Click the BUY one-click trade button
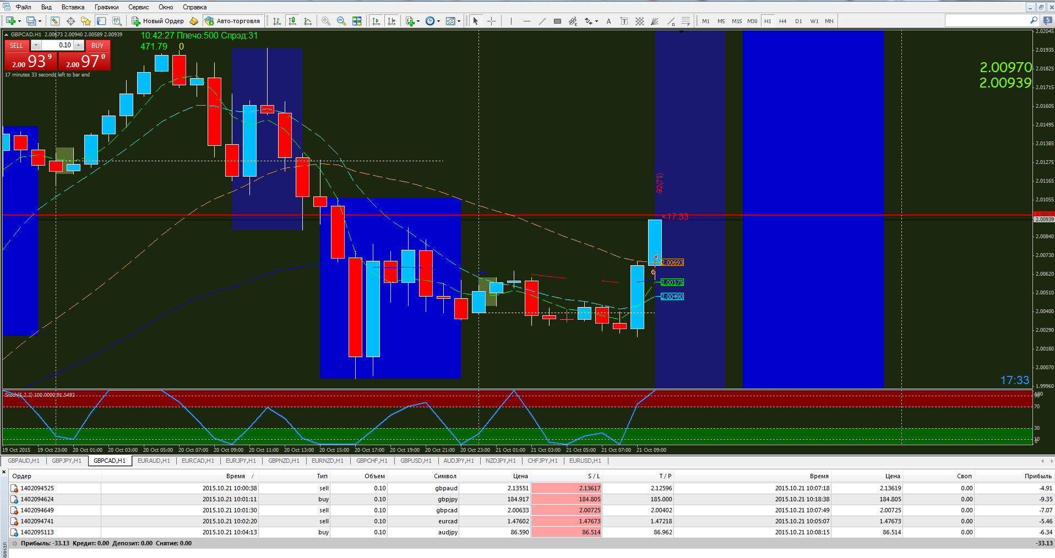1055x558 pixels. 97,46
